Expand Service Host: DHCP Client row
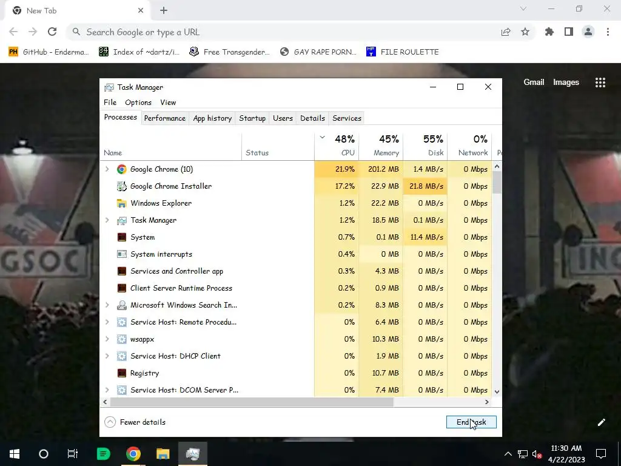This screenshot has height=466, width=621. [x=107, y=356]
